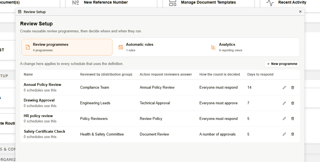Screen dimensions: 320x162
Task: Select the Drawing Approval programme name
Action: click(x=39, y=100)
